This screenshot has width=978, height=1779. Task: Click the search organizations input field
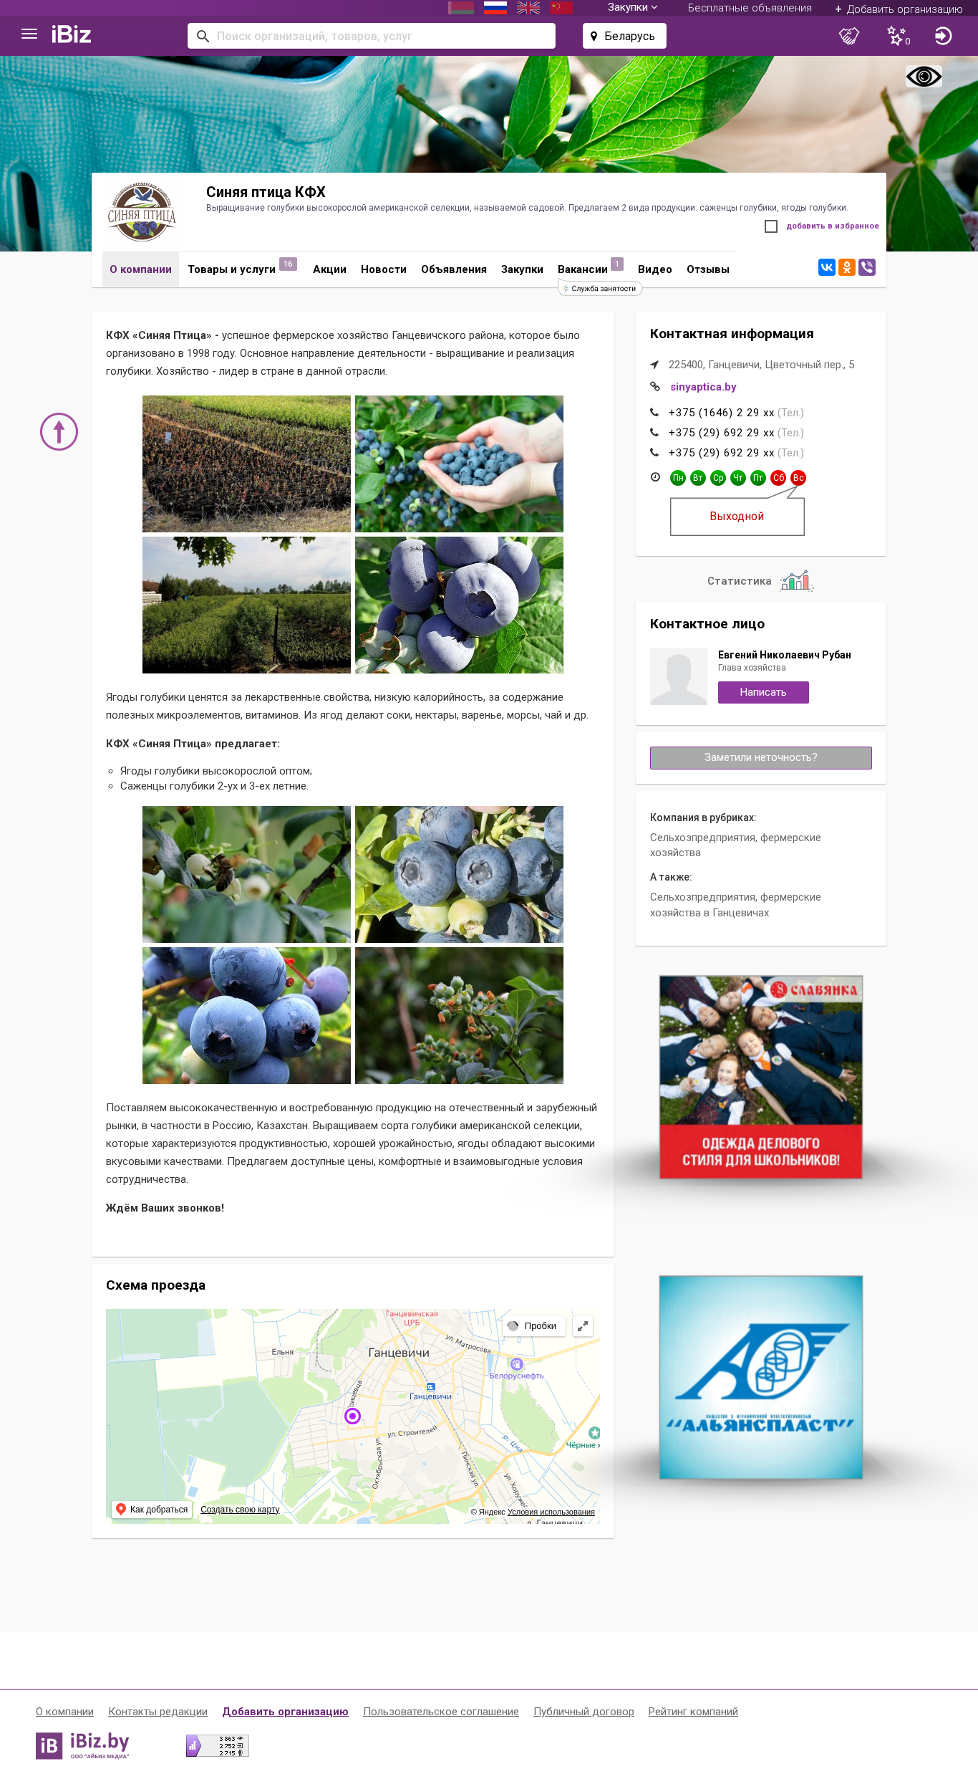click(x=372, y=36)
